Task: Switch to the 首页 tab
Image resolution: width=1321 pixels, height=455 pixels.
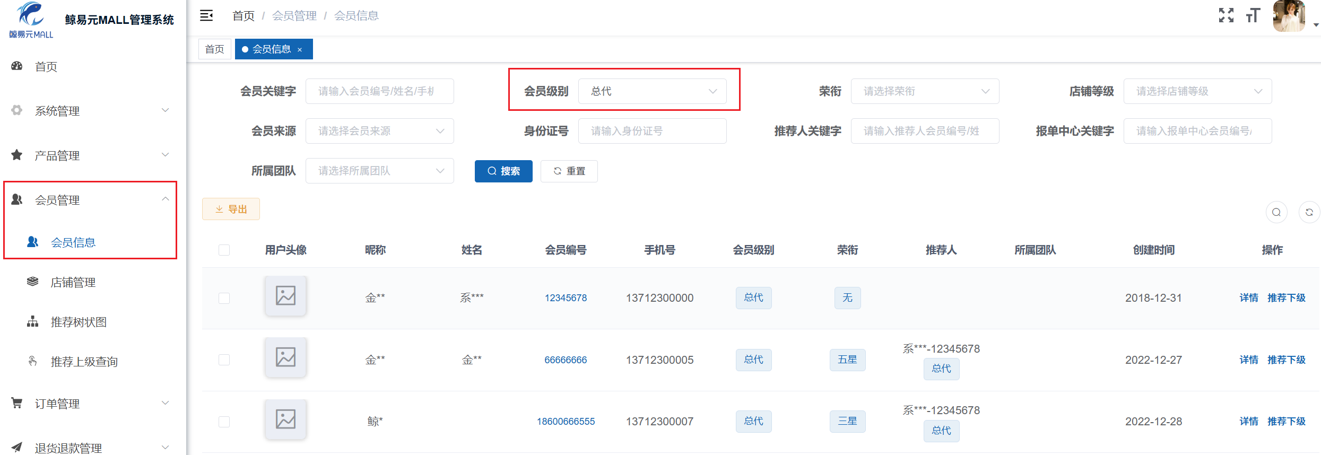Action: 215,49
